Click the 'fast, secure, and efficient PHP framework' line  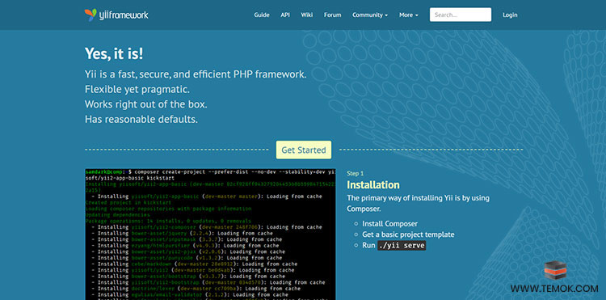(x=196, y=74)
